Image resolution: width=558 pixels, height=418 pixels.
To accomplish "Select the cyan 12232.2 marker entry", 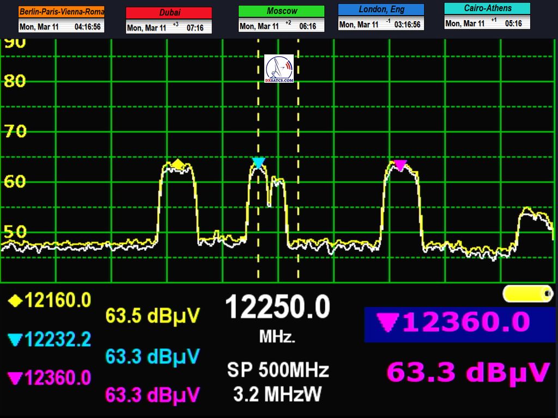I will click(x=49, y=340).
